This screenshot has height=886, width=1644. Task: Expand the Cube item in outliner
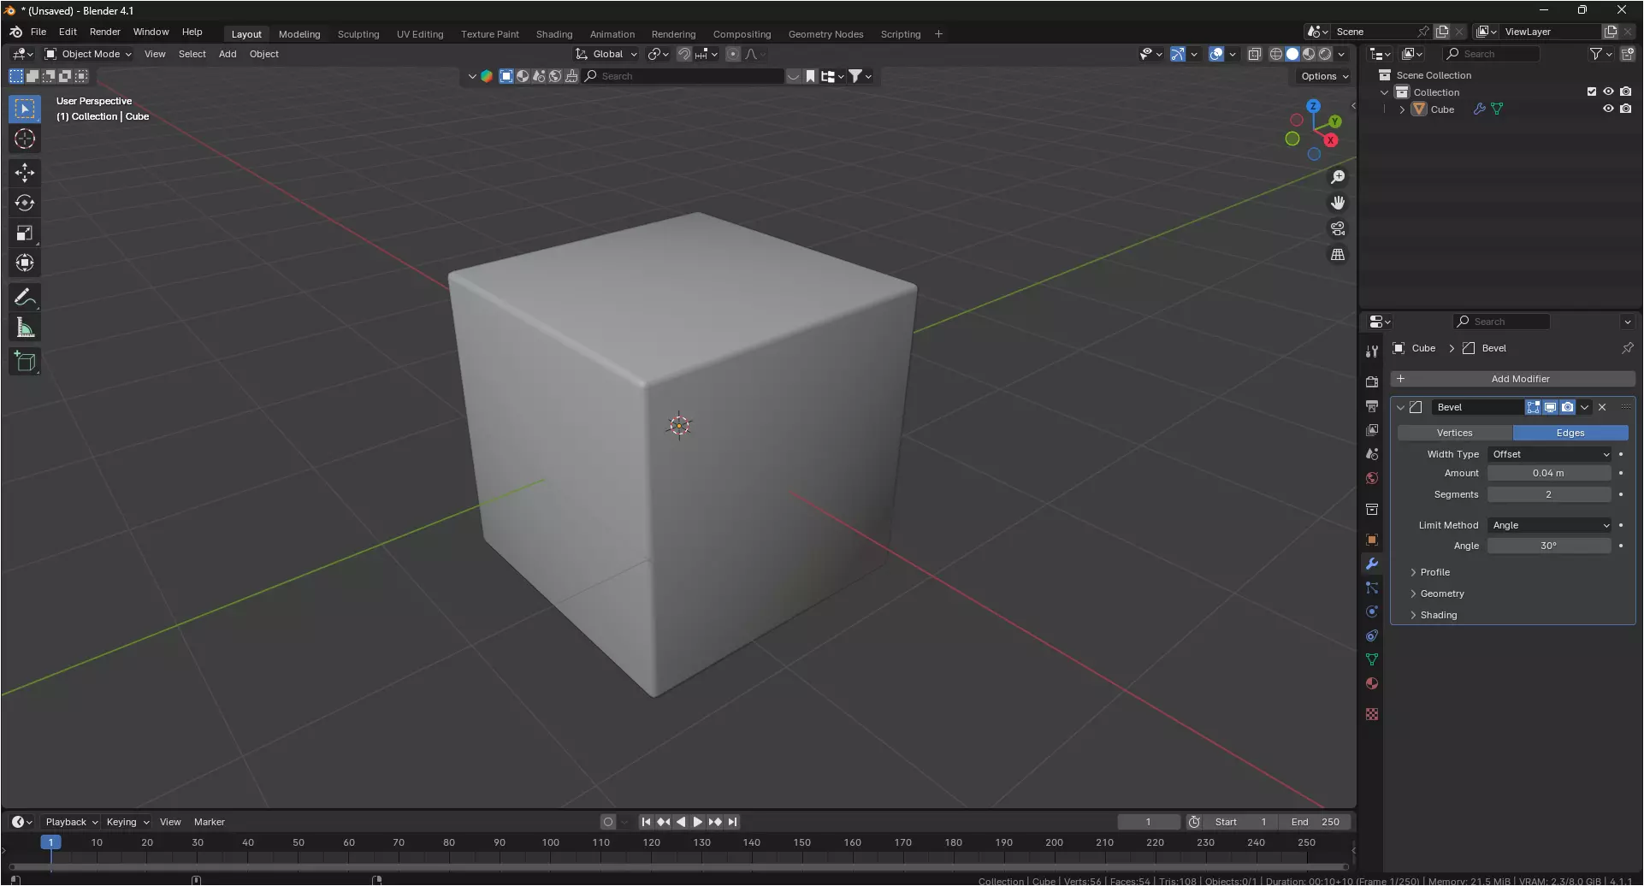(x=1402, y=109)
